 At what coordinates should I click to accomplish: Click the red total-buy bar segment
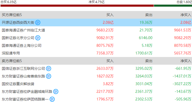[x=77, y=6]
